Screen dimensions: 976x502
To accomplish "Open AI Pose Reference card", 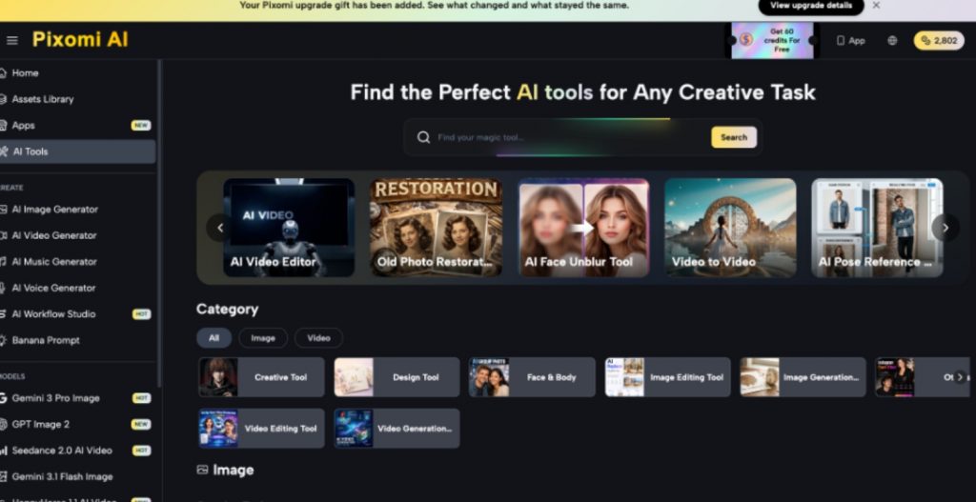I will coord(877,228).
